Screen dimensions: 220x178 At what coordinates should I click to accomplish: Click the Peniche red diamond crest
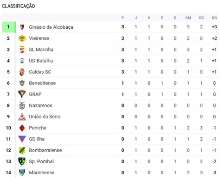pyautogui.click(x=22, y=128)
